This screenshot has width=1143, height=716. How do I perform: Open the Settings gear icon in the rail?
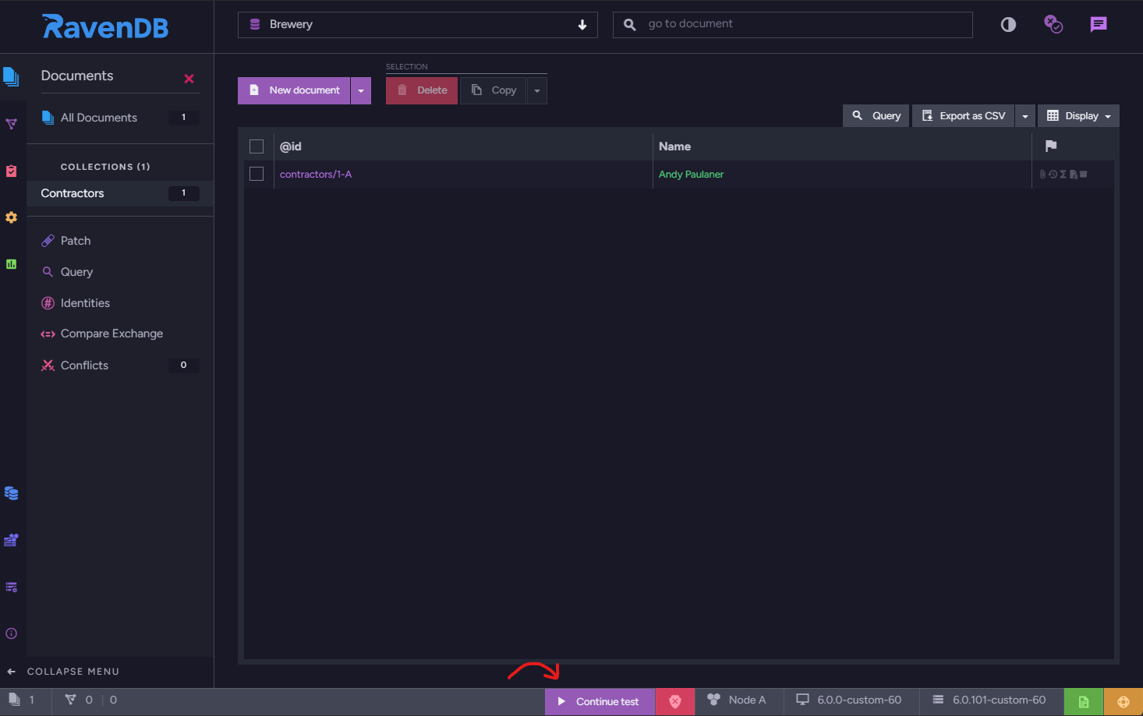point(11,217)
